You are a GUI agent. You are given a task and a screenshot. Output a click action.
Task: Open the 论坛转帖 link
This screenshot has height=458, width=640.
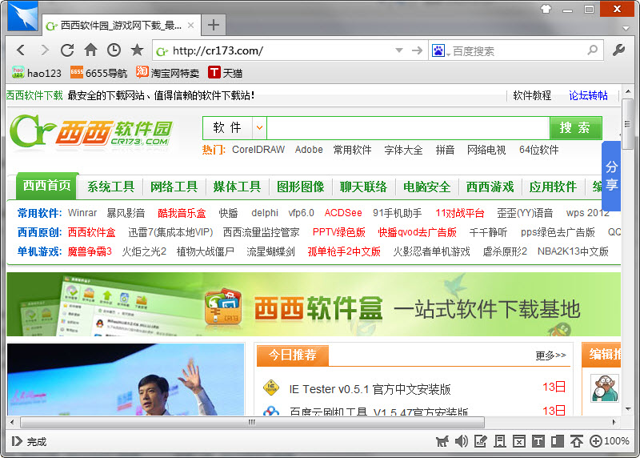pos(588,95)
